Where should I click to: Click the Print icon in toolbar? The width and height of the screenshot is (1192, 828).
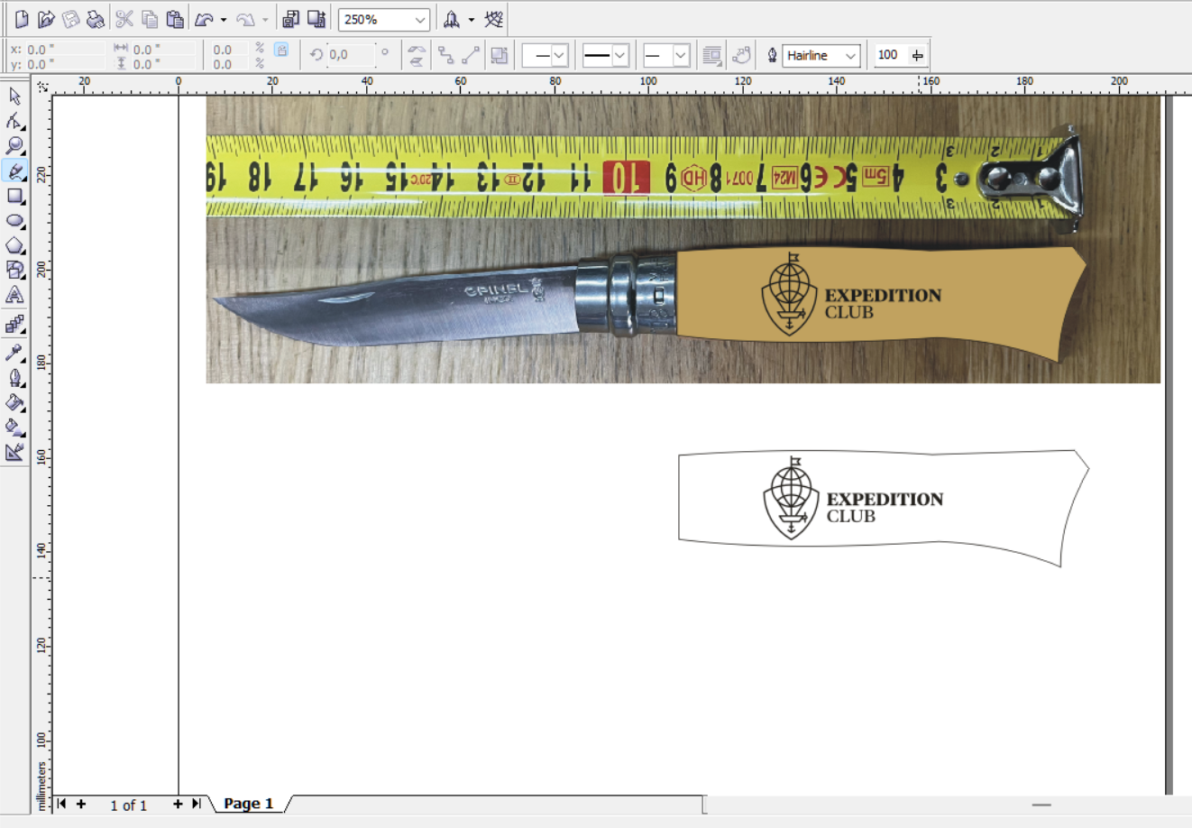(95, 19)
